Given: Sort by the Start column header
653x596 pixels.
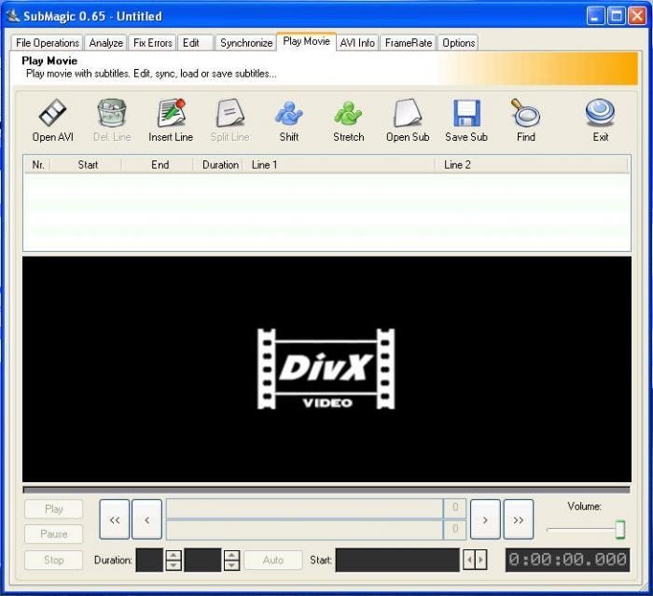Looking at the screenshot, I should click(88, 165).
